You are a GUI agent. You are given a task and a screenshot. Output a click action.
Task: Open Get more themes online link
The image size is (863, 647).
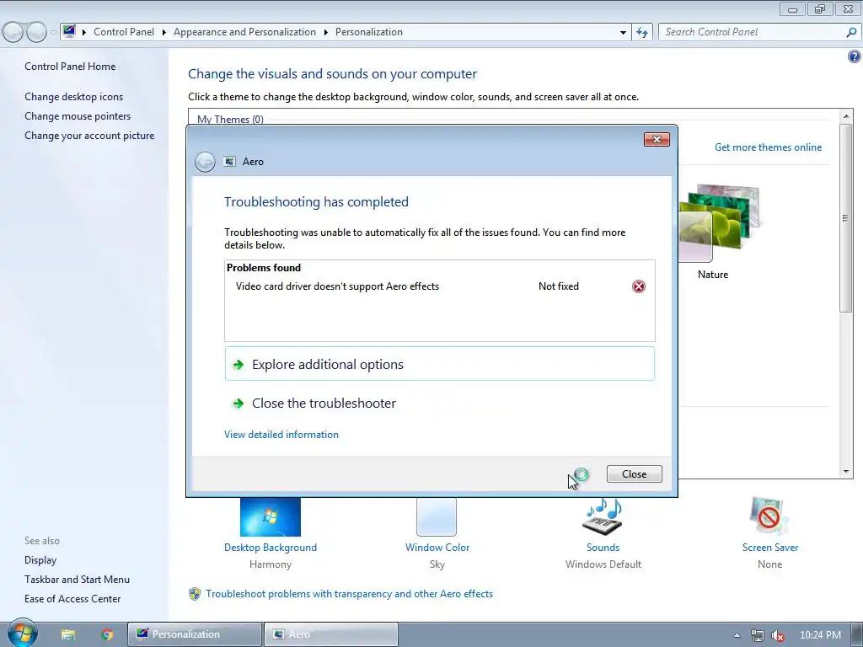pos(768,147)
